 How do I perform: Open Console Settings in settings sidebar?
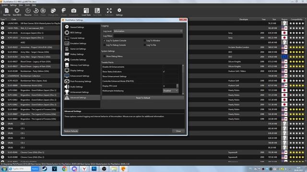pyautogui.click(x=82, y=38)
